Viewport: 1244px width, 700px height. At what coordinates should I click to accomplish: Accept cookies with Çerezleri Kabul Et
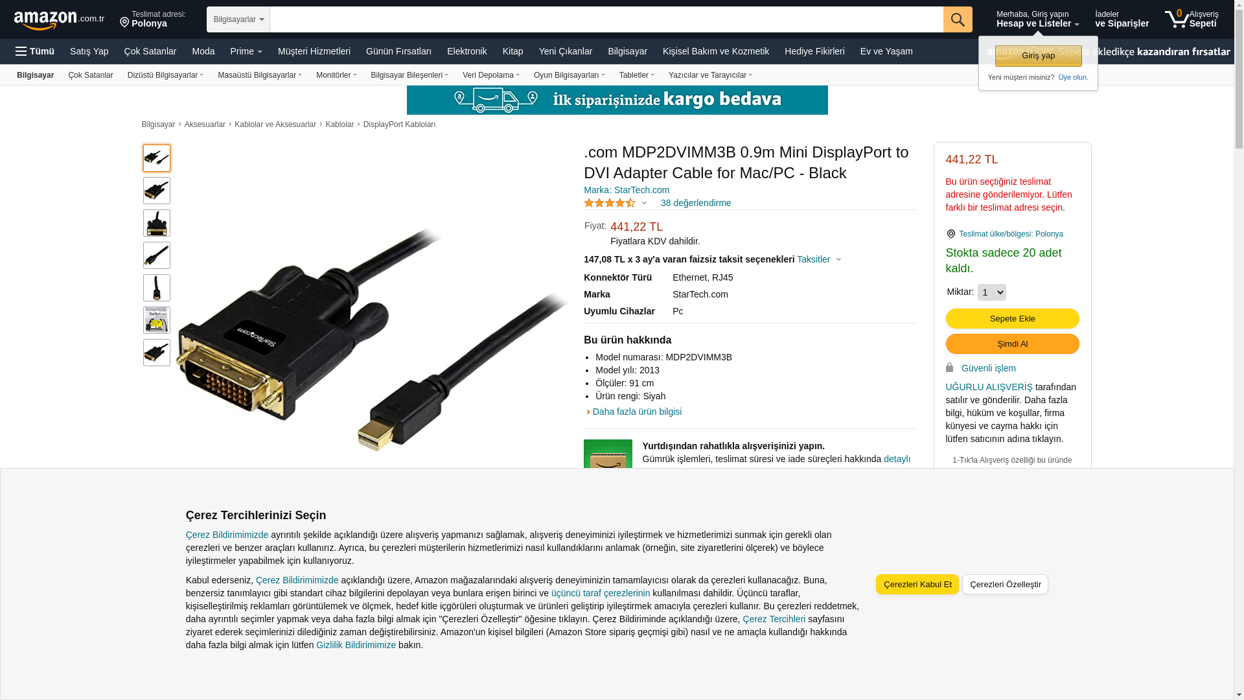click(917, 584)
